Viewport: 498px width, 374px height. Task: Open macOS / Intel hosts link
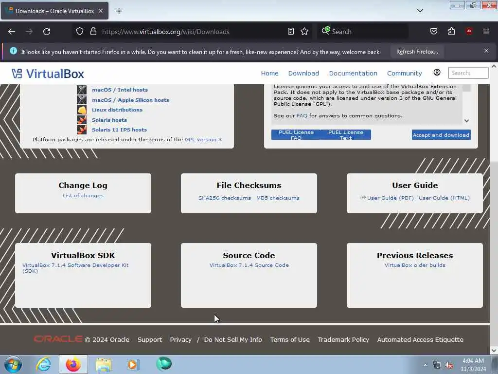120,90
